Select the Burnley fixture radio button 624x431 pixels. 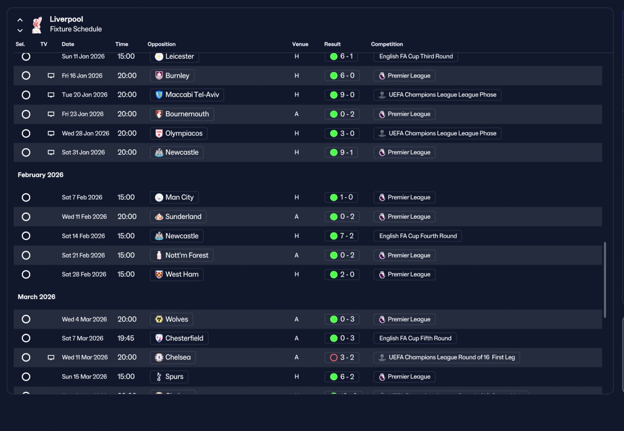(26, 76)
